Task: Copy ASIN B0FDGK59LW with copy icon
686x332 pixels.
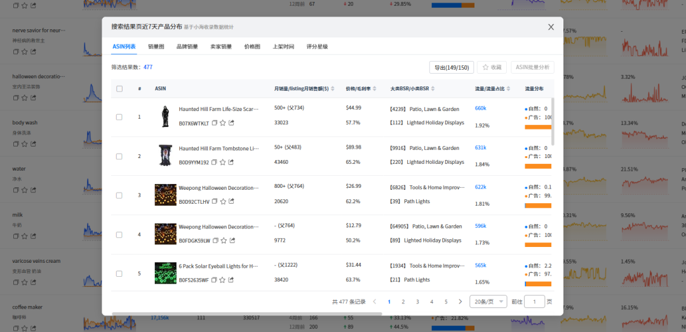Action: [x=216, y=241]
